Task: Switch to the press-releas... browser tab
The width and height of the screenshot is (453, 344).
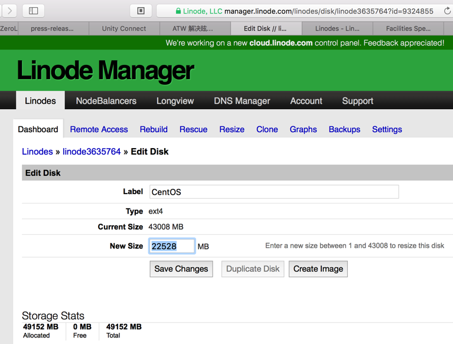Action: (53, 28)
